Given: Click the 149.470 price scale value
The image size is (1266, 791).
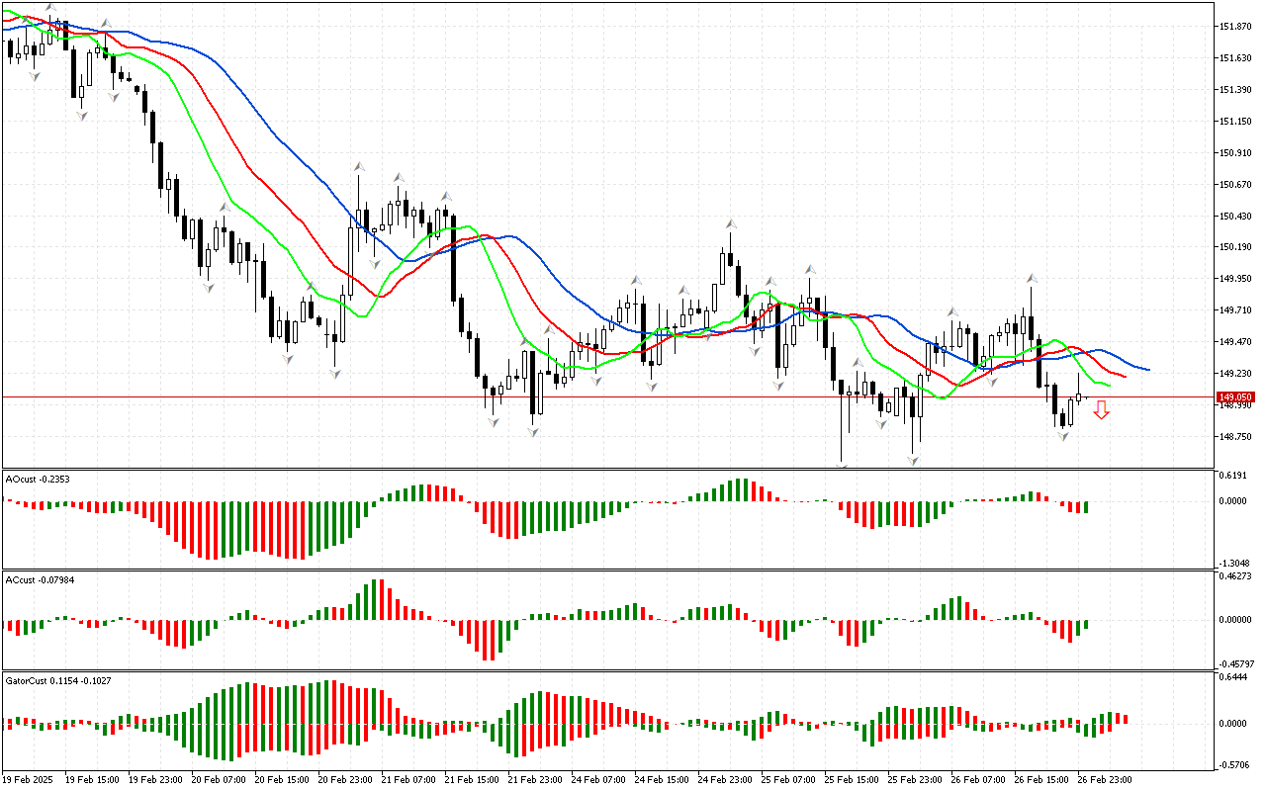Looking at the screenshot, I should pyautogui.click(x=1236, y=342).
